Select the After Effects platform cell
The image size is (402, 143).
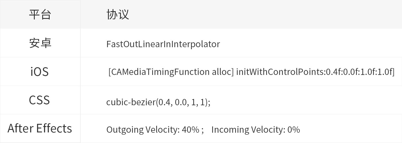click(40, 128)
